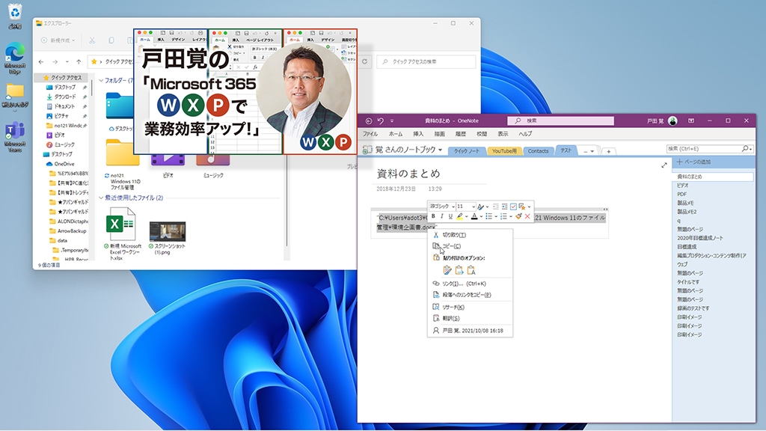Increase the indent using mini toolbar

[505, 207]
